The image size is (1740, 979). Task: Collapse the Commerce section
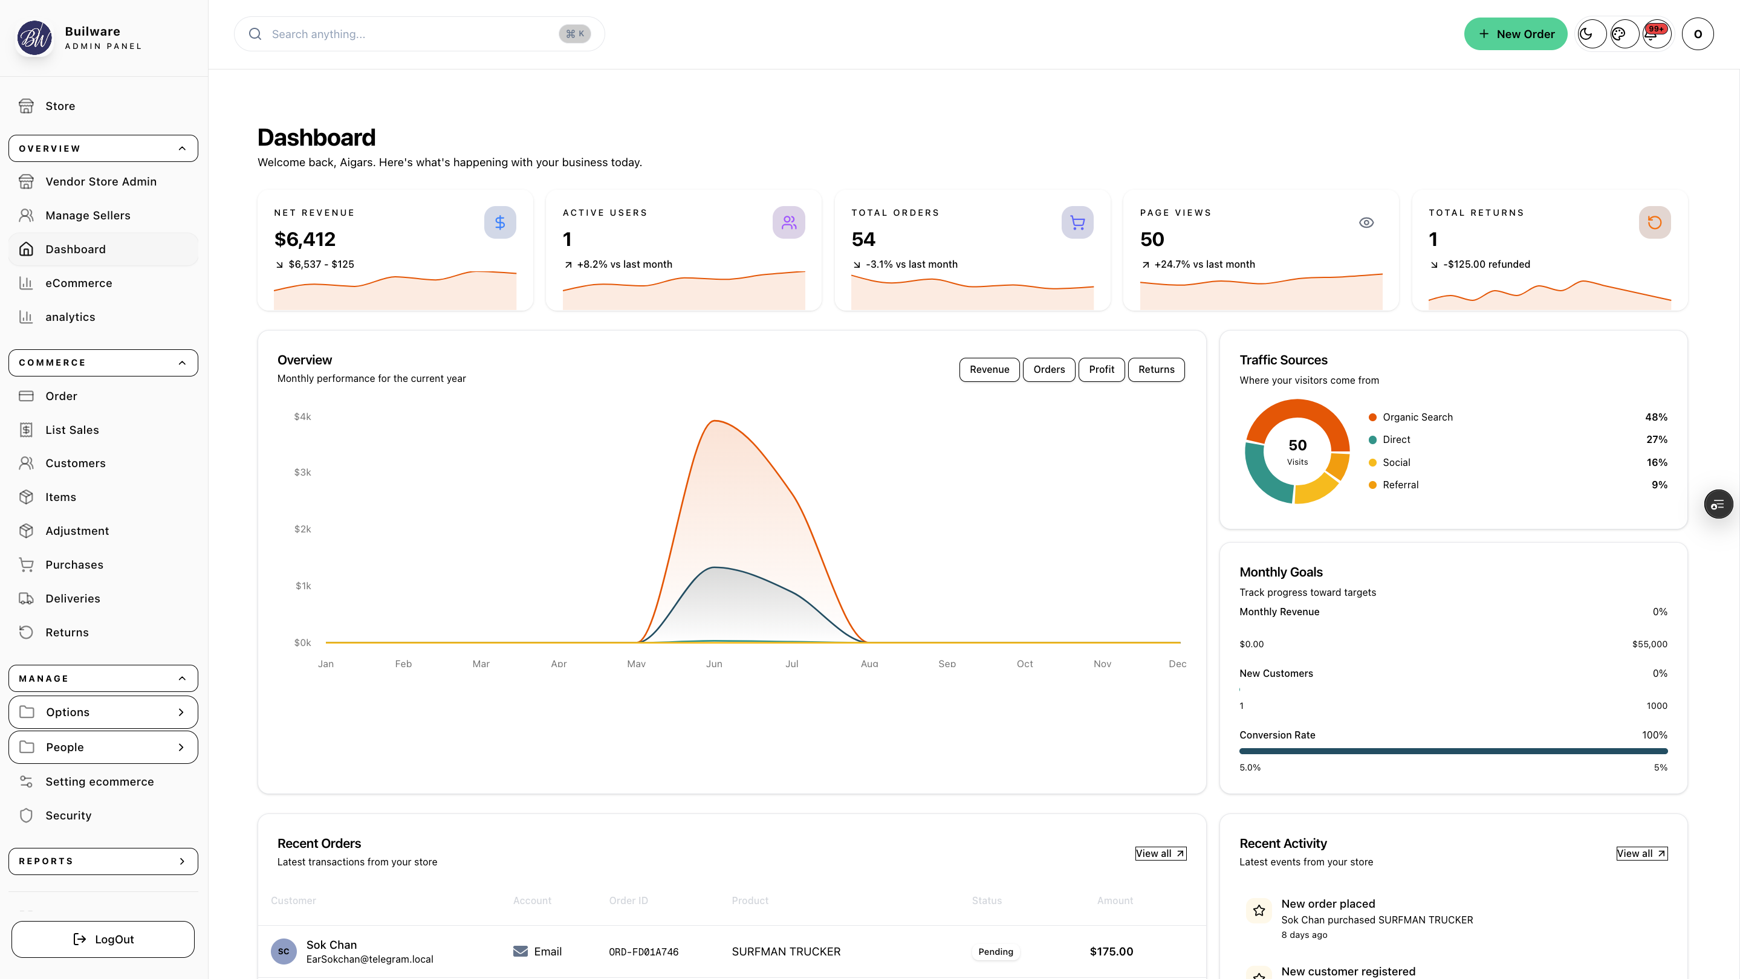[103, 363]
